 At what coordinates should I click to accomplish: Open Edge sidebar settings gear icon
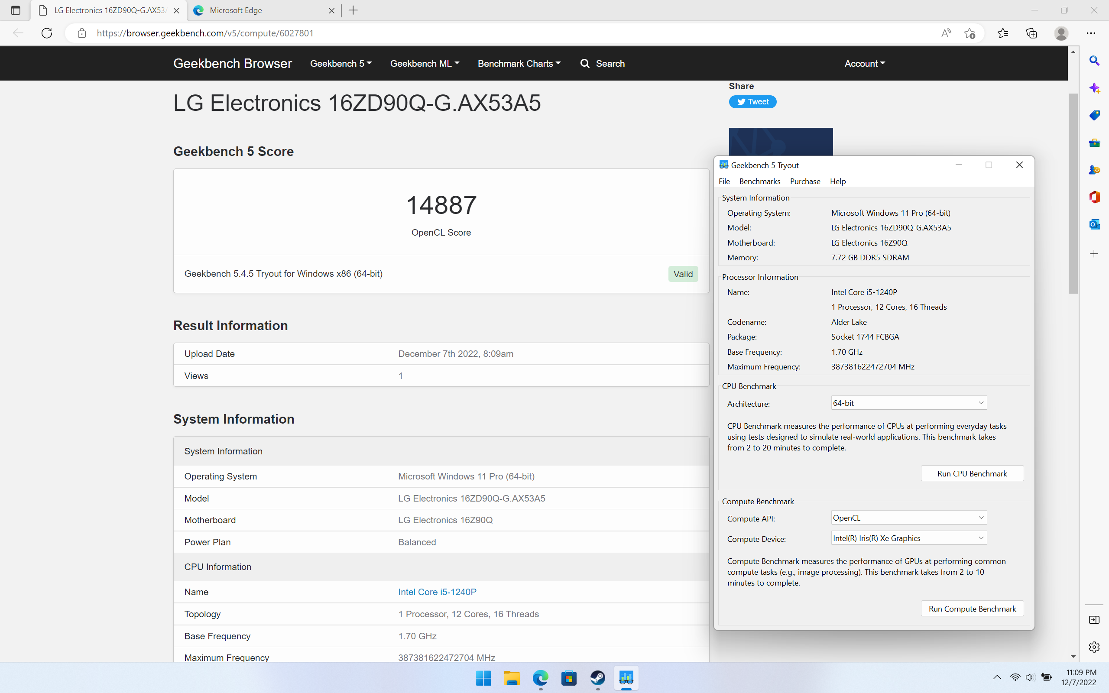tap(1094, 647)
